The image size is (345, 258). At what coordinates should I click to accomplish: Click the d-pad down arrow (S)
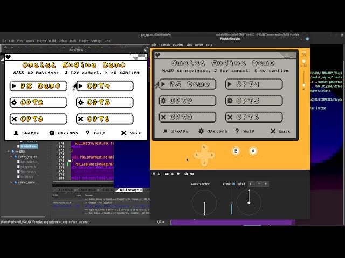click(x=204, y=163)
